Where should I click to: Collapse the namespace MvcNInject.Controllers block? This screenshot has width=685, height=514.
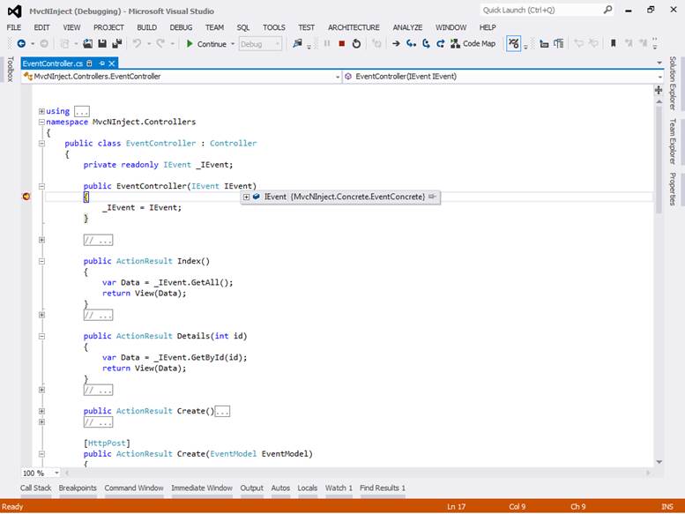point(41,122)
